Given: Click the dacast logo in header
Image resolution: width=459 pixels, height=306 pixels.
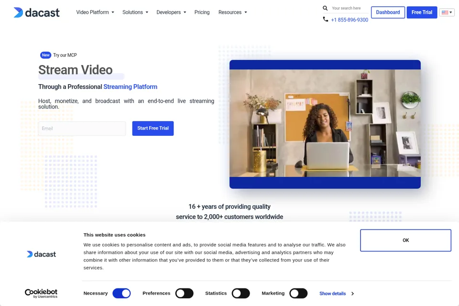Looking at the screenshot, I should click(37, 12).
